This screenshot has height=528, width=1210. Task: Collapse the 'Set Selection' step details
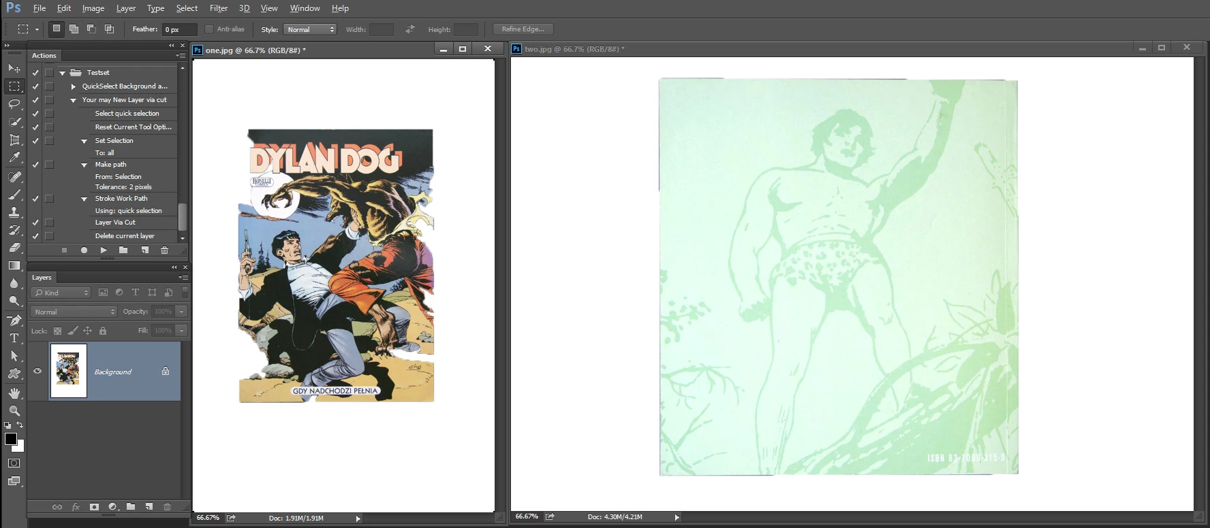pyautogui.click(x=84, y=141)
